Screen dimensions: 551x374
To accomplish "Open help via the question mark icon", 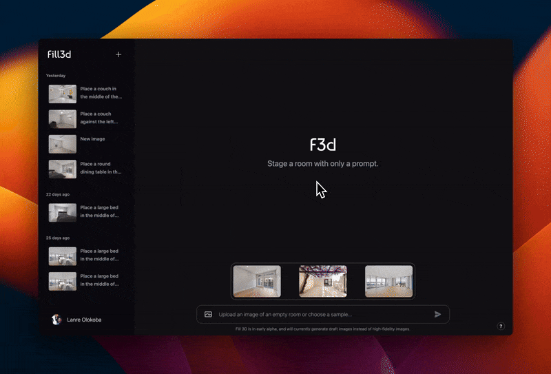I will pos(501,326).
